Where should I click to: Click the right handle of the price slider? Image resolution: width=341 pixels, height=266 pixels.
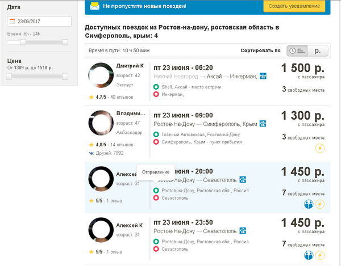[65, 76]
